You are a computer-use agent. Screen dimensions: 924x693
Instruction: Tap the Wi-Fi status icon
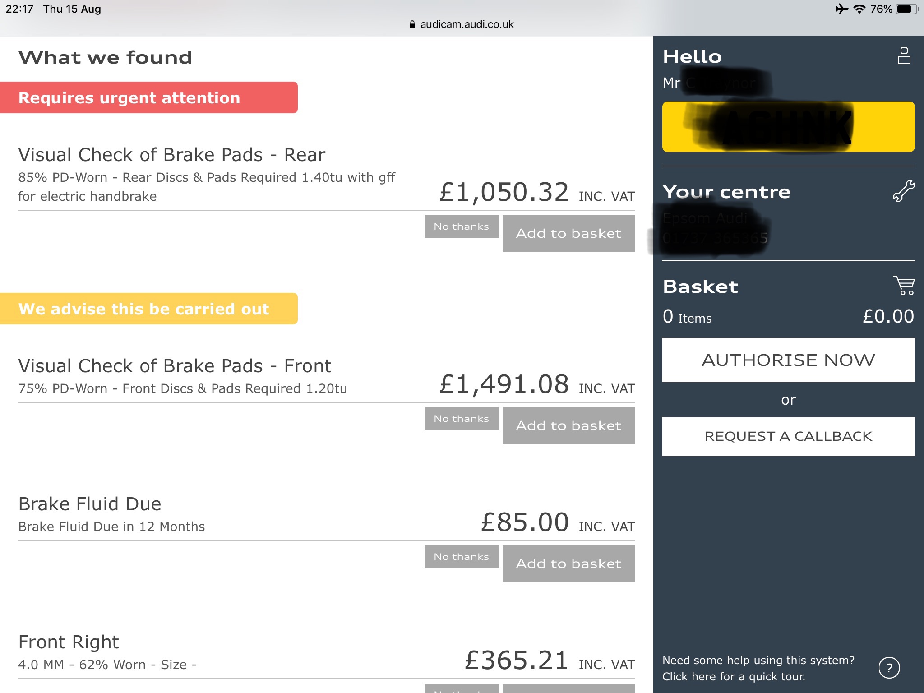[x=859, y=9]
